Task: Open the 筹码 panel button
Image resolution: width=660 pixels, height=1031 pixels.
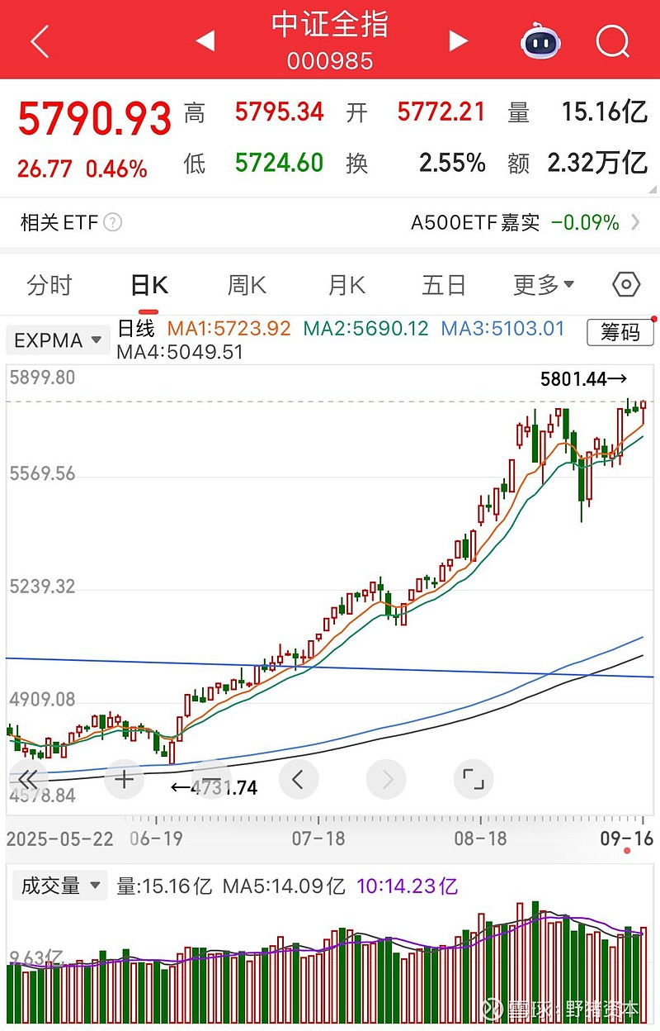Action: (x=620, y=334)
